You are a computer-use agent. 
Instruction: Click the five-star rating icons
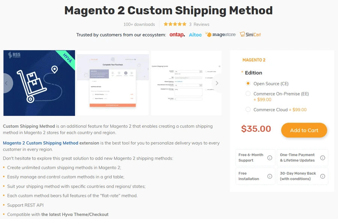[175, 24]
